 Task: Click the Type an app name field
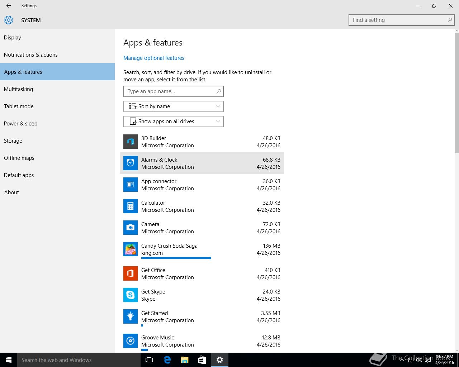(x=174, y=91)
